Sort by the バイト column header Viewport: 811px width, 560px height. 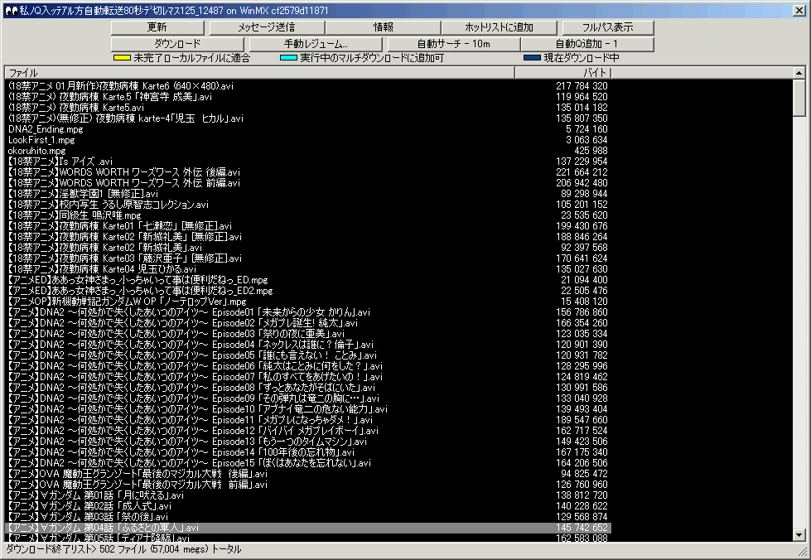click(x=563, y=73)
